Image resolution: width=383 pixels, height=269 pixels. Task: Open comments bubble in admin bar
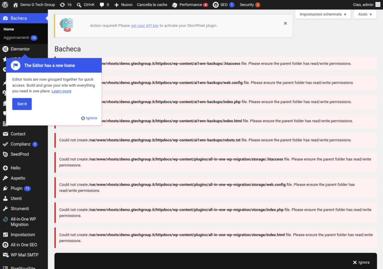104,4
